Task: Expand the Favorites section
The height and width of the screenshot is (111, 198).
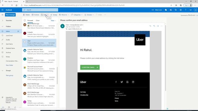Action: 2,20
